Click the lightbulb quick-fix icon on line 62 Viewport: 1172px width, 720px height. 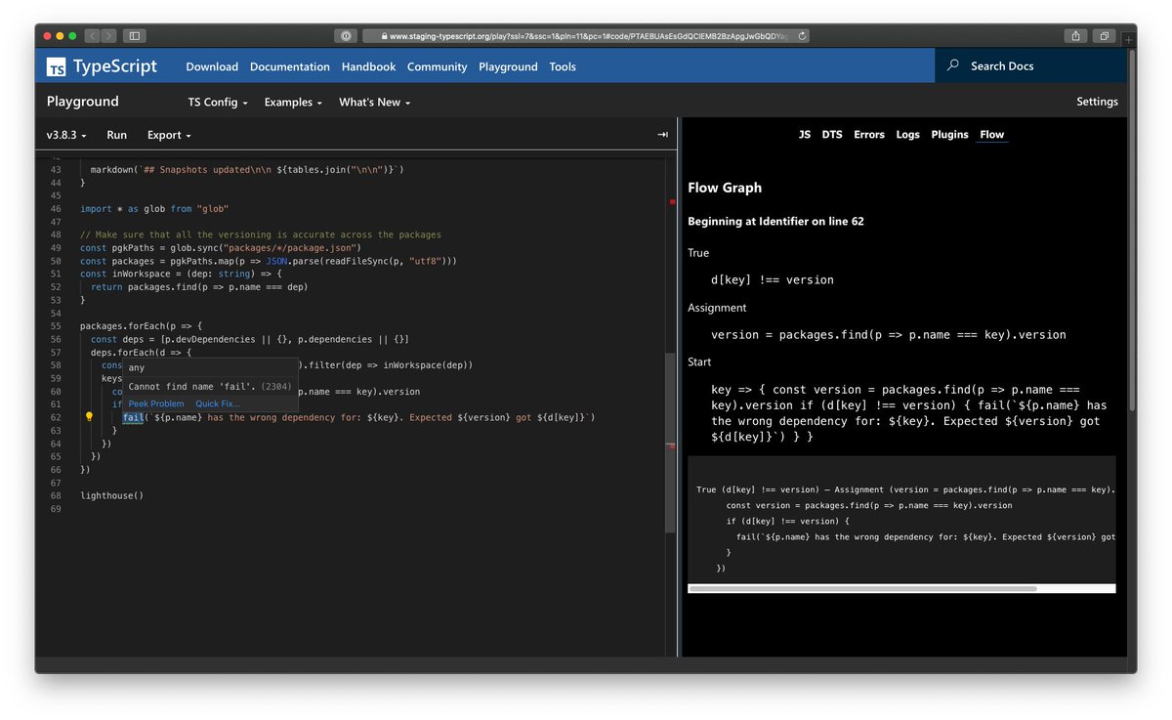coord(89,417)
